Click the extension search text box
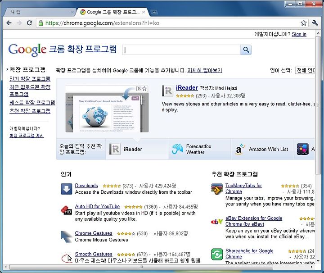Image resolution: width=324 pixels, height=273 pixels. pyautogui.click(x=181, y=50)
